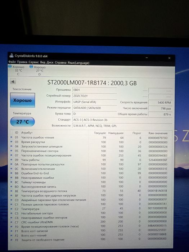
Task: Select row 07 Частота ошибок позиционирования
Action: [x=91, y=156]
